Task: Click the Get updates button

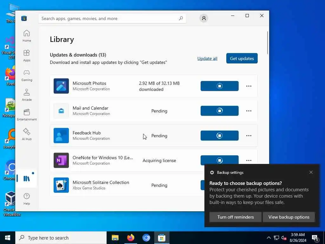Action: pyautogui.click(x=242, y=58)
